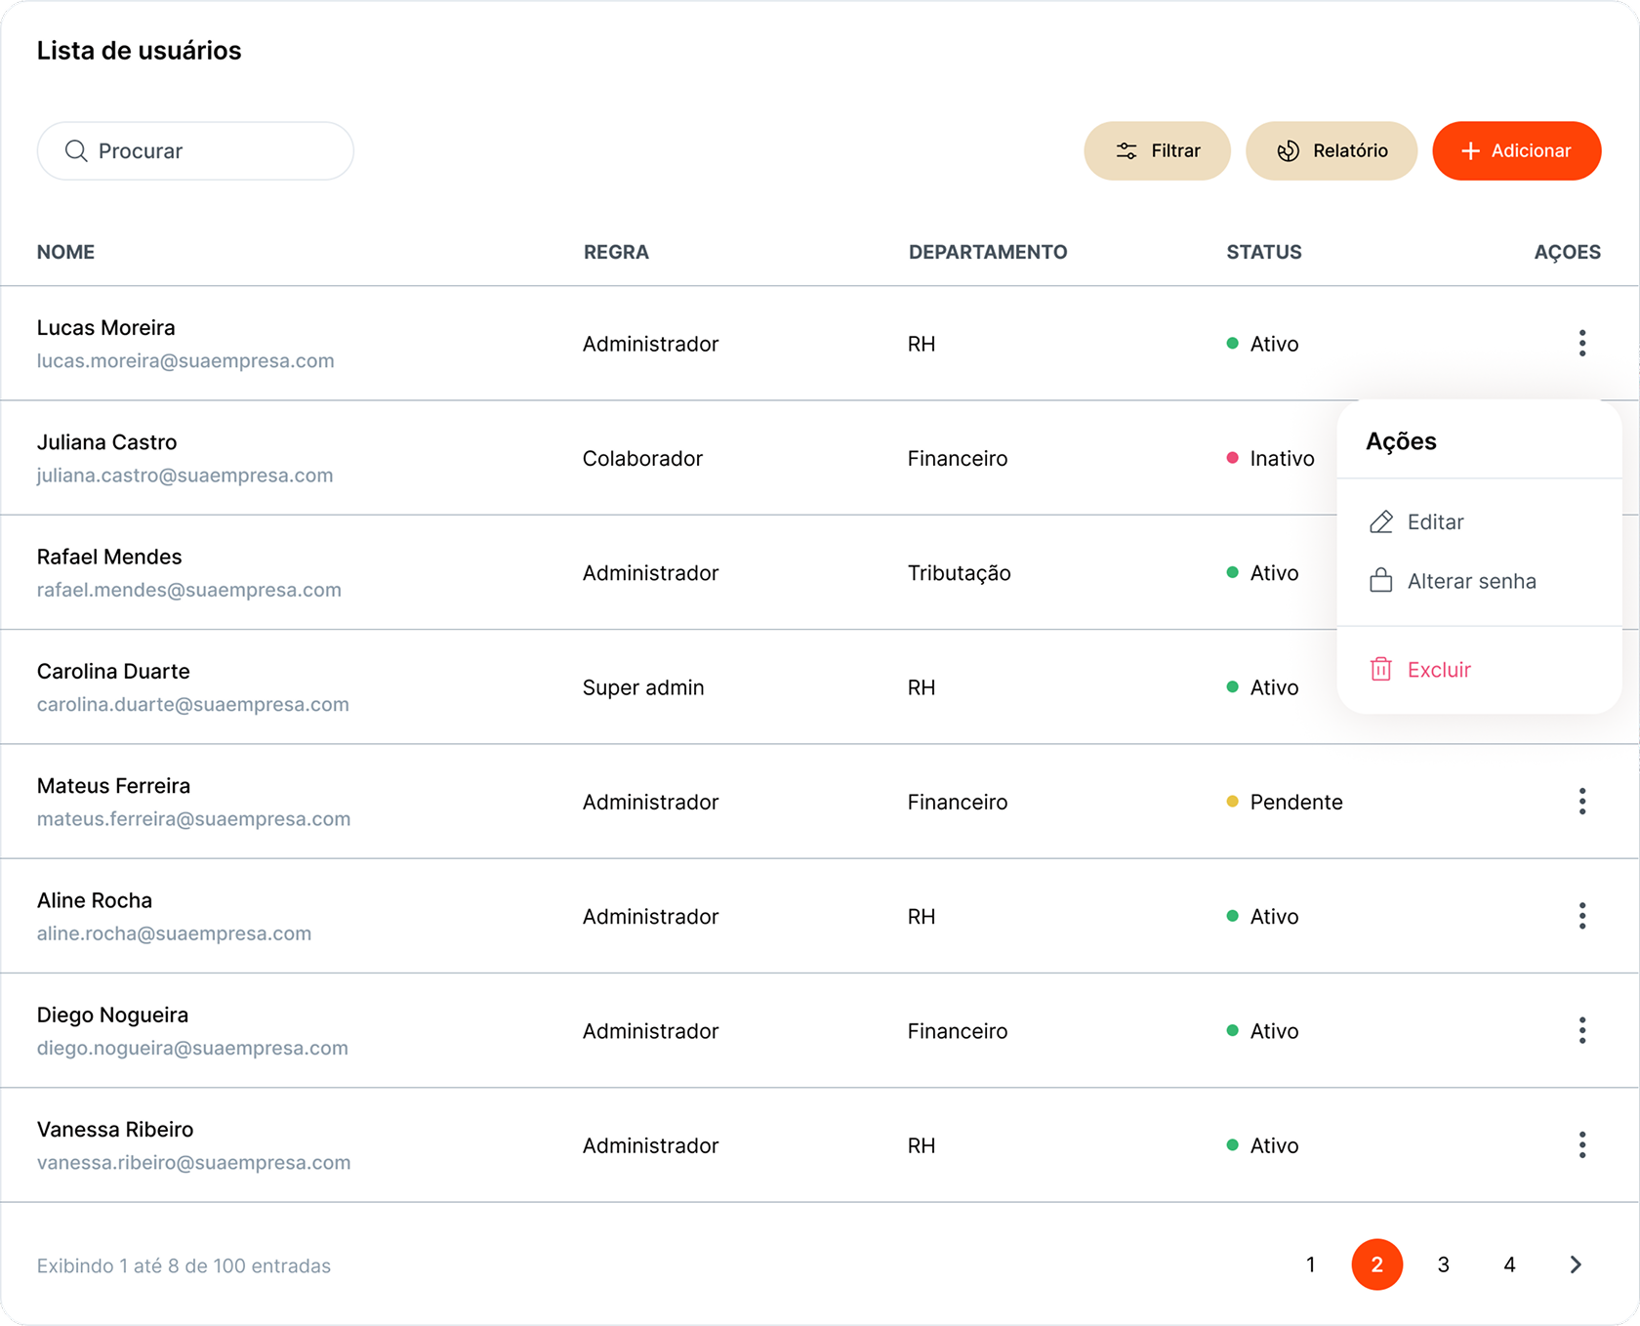1640x1326 pixels.
Task: Click the Adicionar button
Action: pyautogui.click(x=1516, y=150)
